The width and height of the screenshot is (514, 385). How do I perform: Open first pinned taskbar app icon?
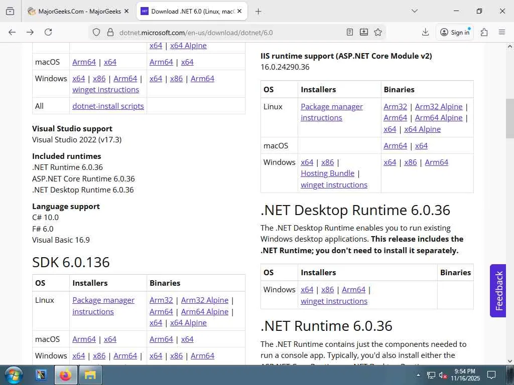click(41, 375)
